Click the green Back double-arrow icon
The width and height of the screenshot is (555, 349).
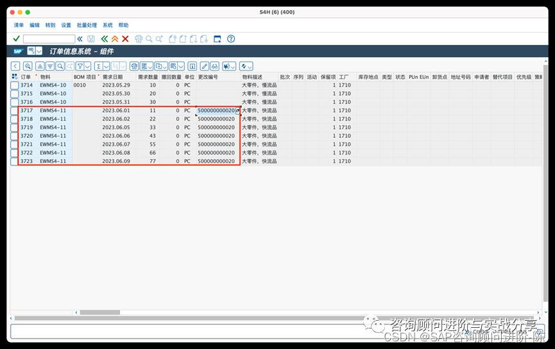[105, 39]
